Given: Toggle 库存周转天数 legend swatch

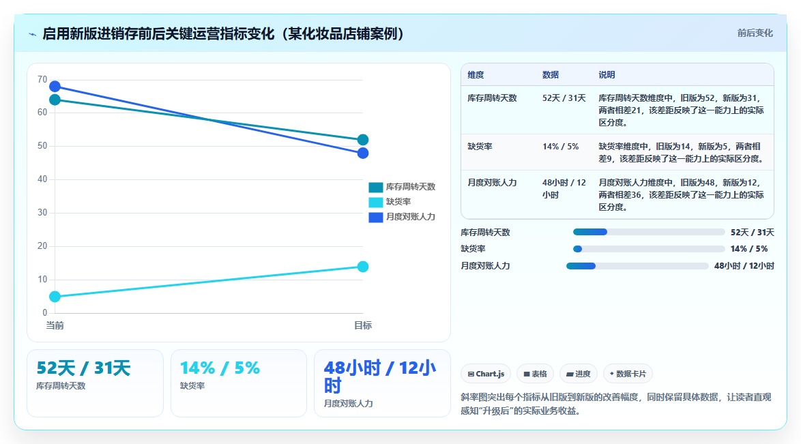Looking at the screenshot, I should 375,187.
